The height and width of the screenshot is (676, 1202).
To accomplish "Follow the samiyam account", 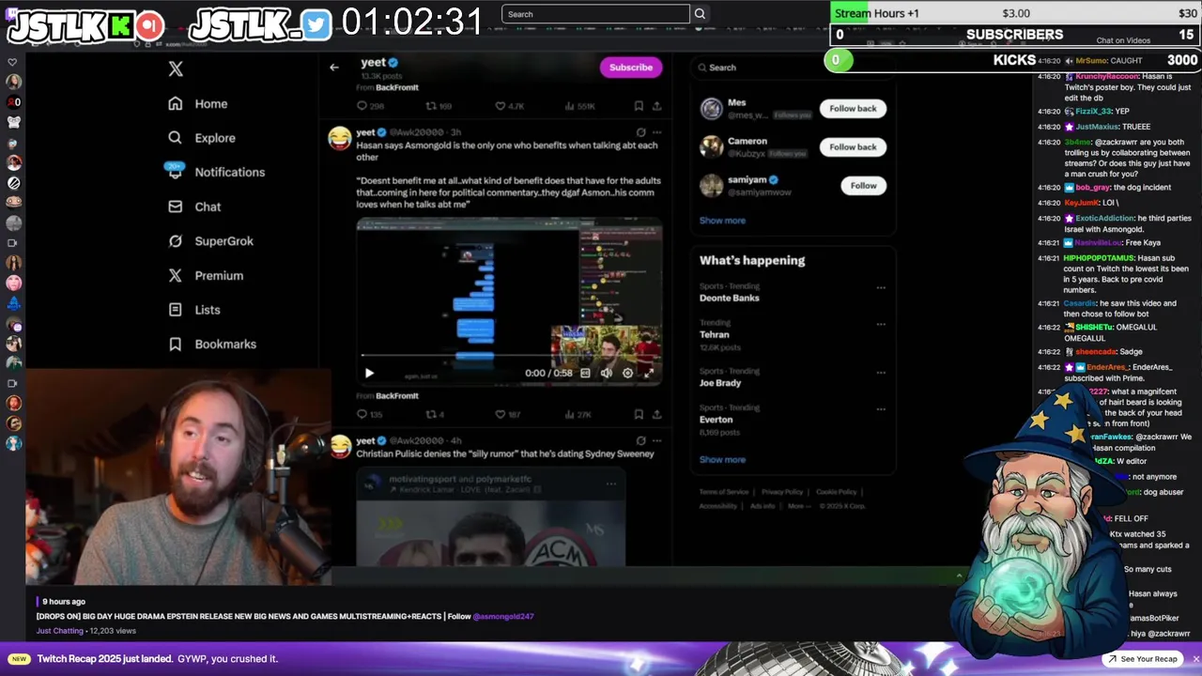I will click(864, 186).
